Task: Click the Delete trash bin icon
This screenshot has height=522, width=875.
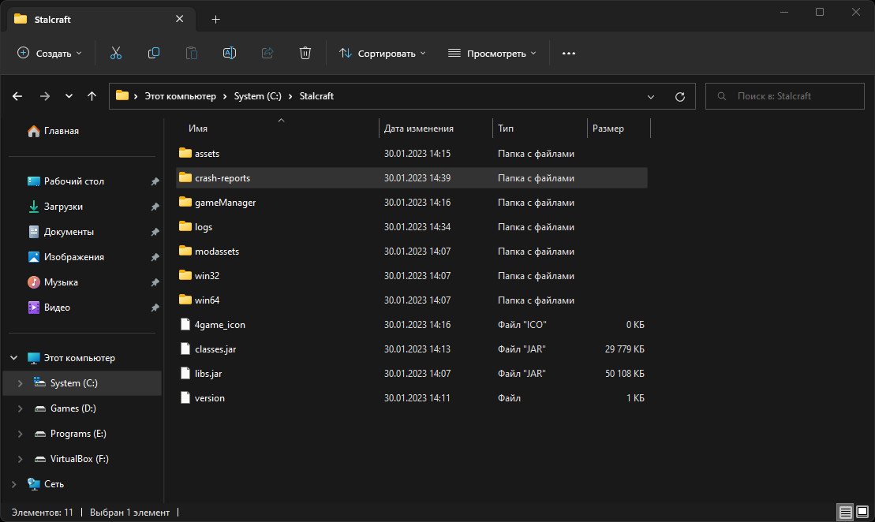Action: [305, 53]
